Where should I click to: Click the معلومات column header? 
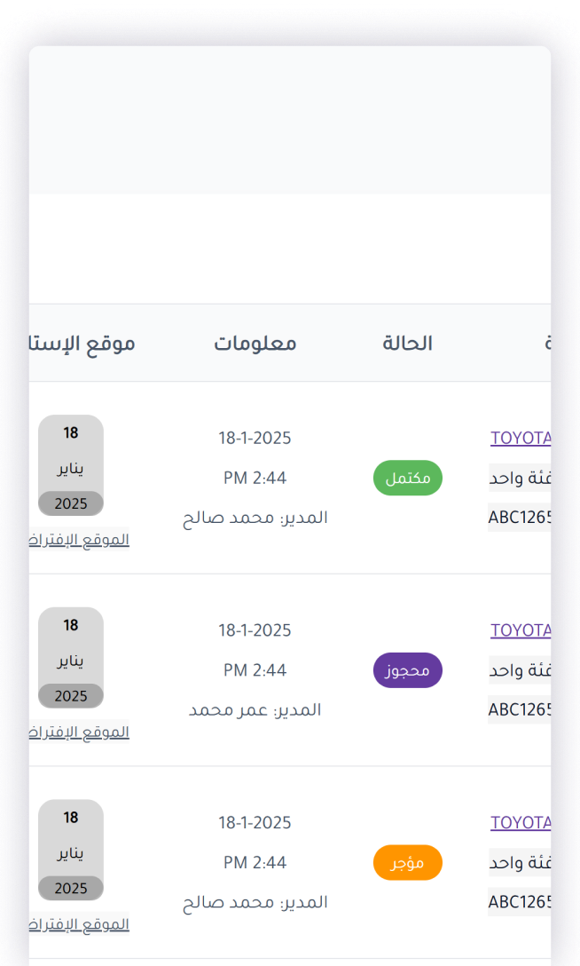255,344
